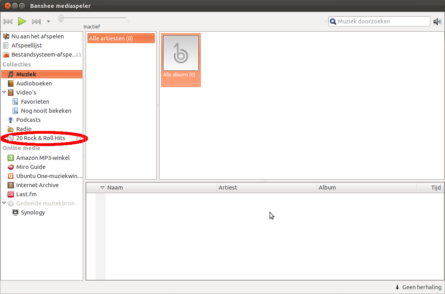445x294 pixels.
Task: Click the Muziek doorzoeken search field
Action: pos(382,21)
